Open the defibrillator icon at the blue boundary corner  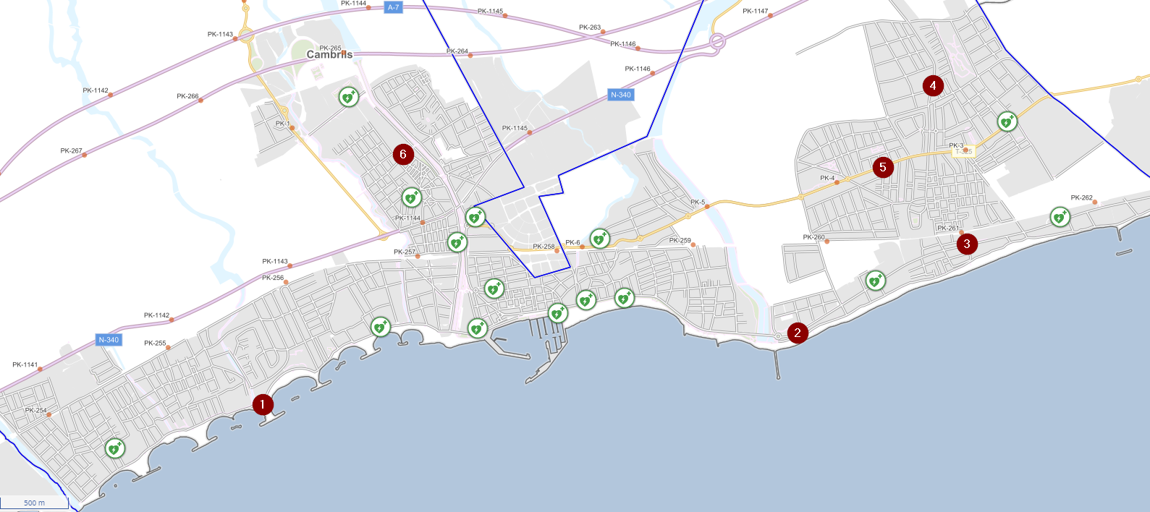click(475, 216)
